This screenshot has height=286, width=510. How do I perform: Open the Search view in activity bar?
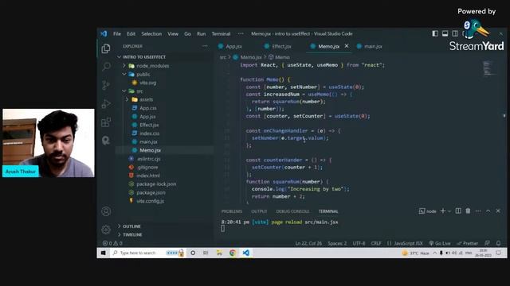tap(106, 67)
